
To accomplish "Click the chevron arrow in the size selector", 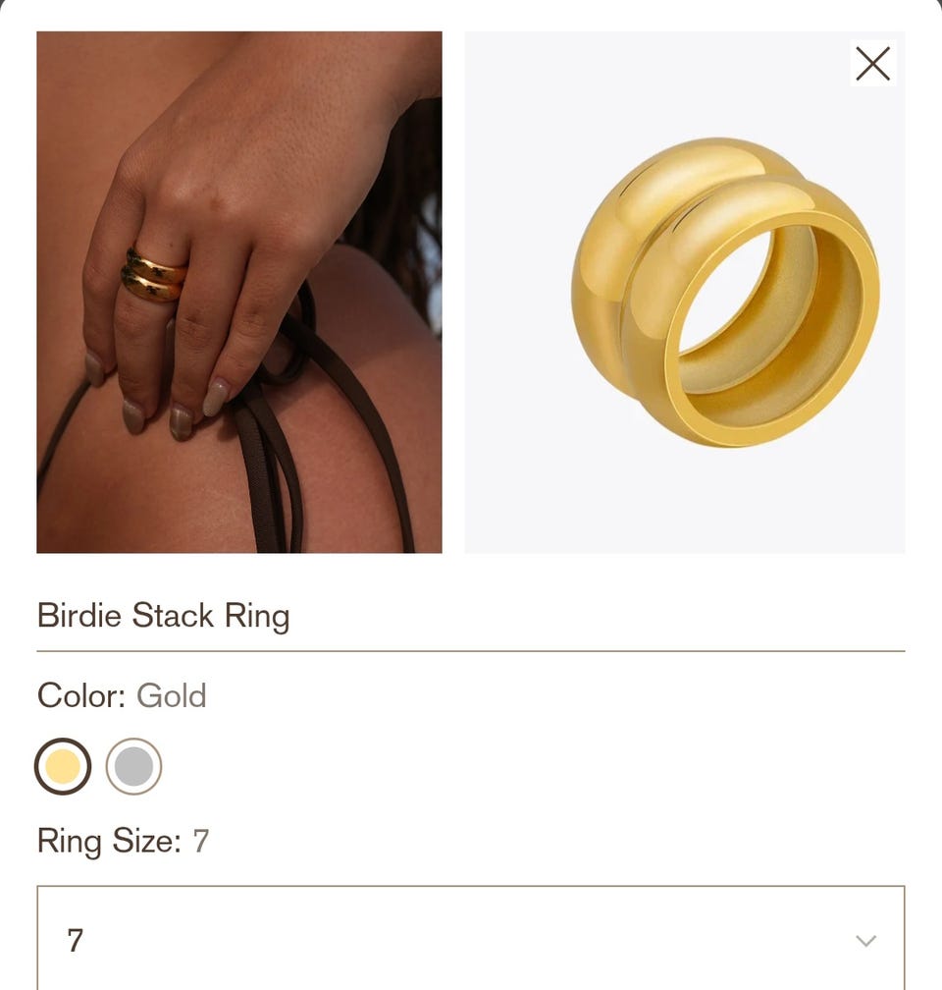I will (x=865, y=941).
